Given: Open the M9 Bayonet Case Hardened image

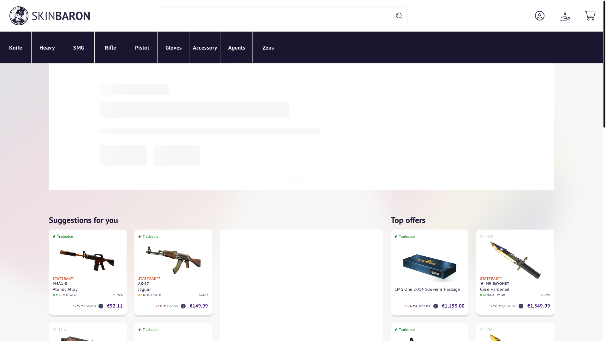Looking at the screenshot, I should tap(515, 260).
